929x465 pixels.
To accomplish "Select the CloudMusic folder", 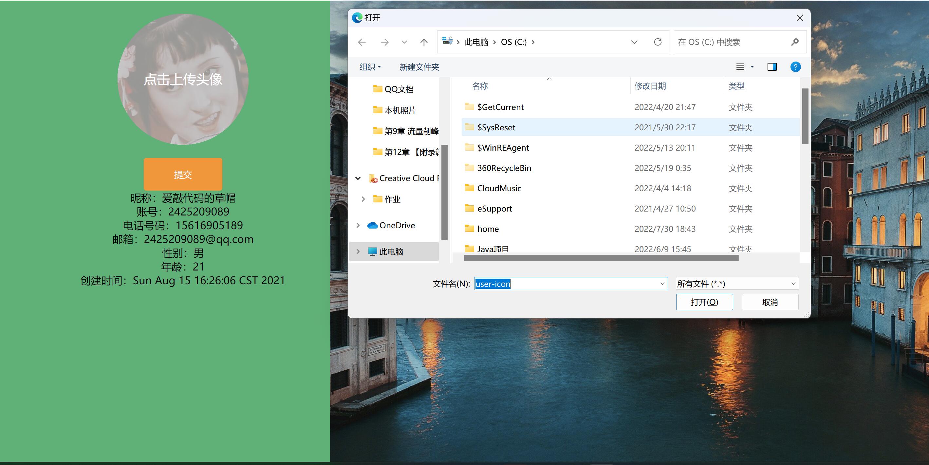I will pos(499,188).
